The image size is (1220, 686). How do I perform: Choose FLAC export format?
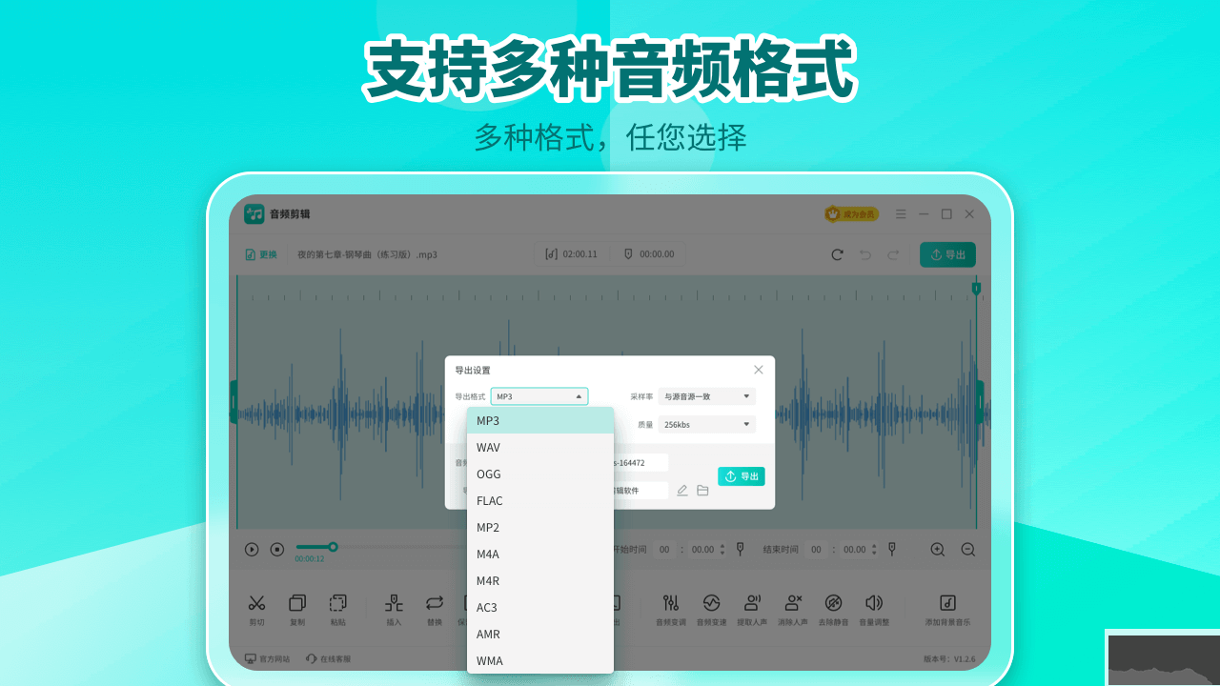[540, 500]
